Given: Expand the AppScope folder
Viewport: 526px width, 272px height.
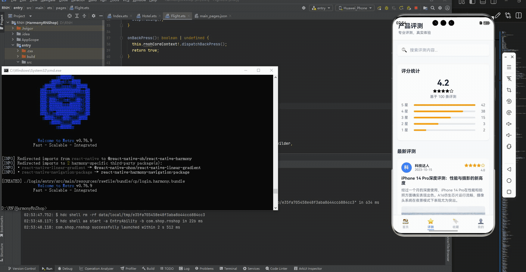Looking at the screenshot, I should pyautogui.click(x=13, y=40).
